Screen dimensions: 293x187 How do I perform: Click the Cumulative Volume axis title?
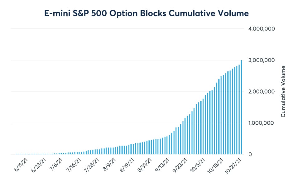tap(283, 91)
